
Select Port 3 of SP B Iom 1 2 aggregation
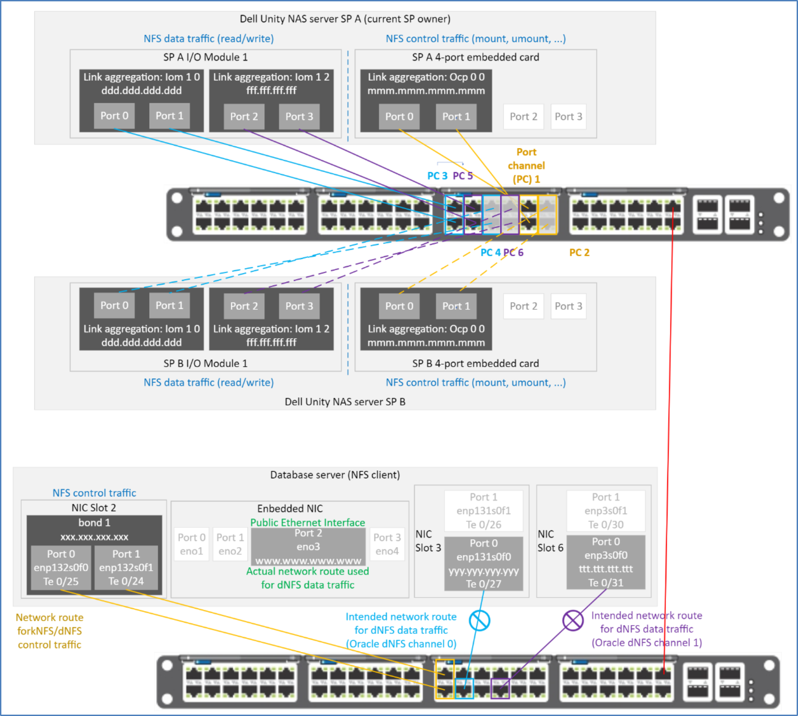pos(299,306)
